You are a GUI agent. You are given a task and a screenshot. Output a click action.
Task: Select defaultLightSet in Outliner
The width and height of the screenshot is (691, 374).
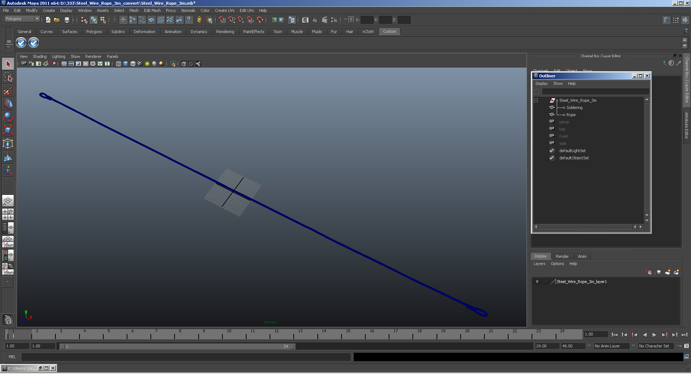click(x=572, y=151)
